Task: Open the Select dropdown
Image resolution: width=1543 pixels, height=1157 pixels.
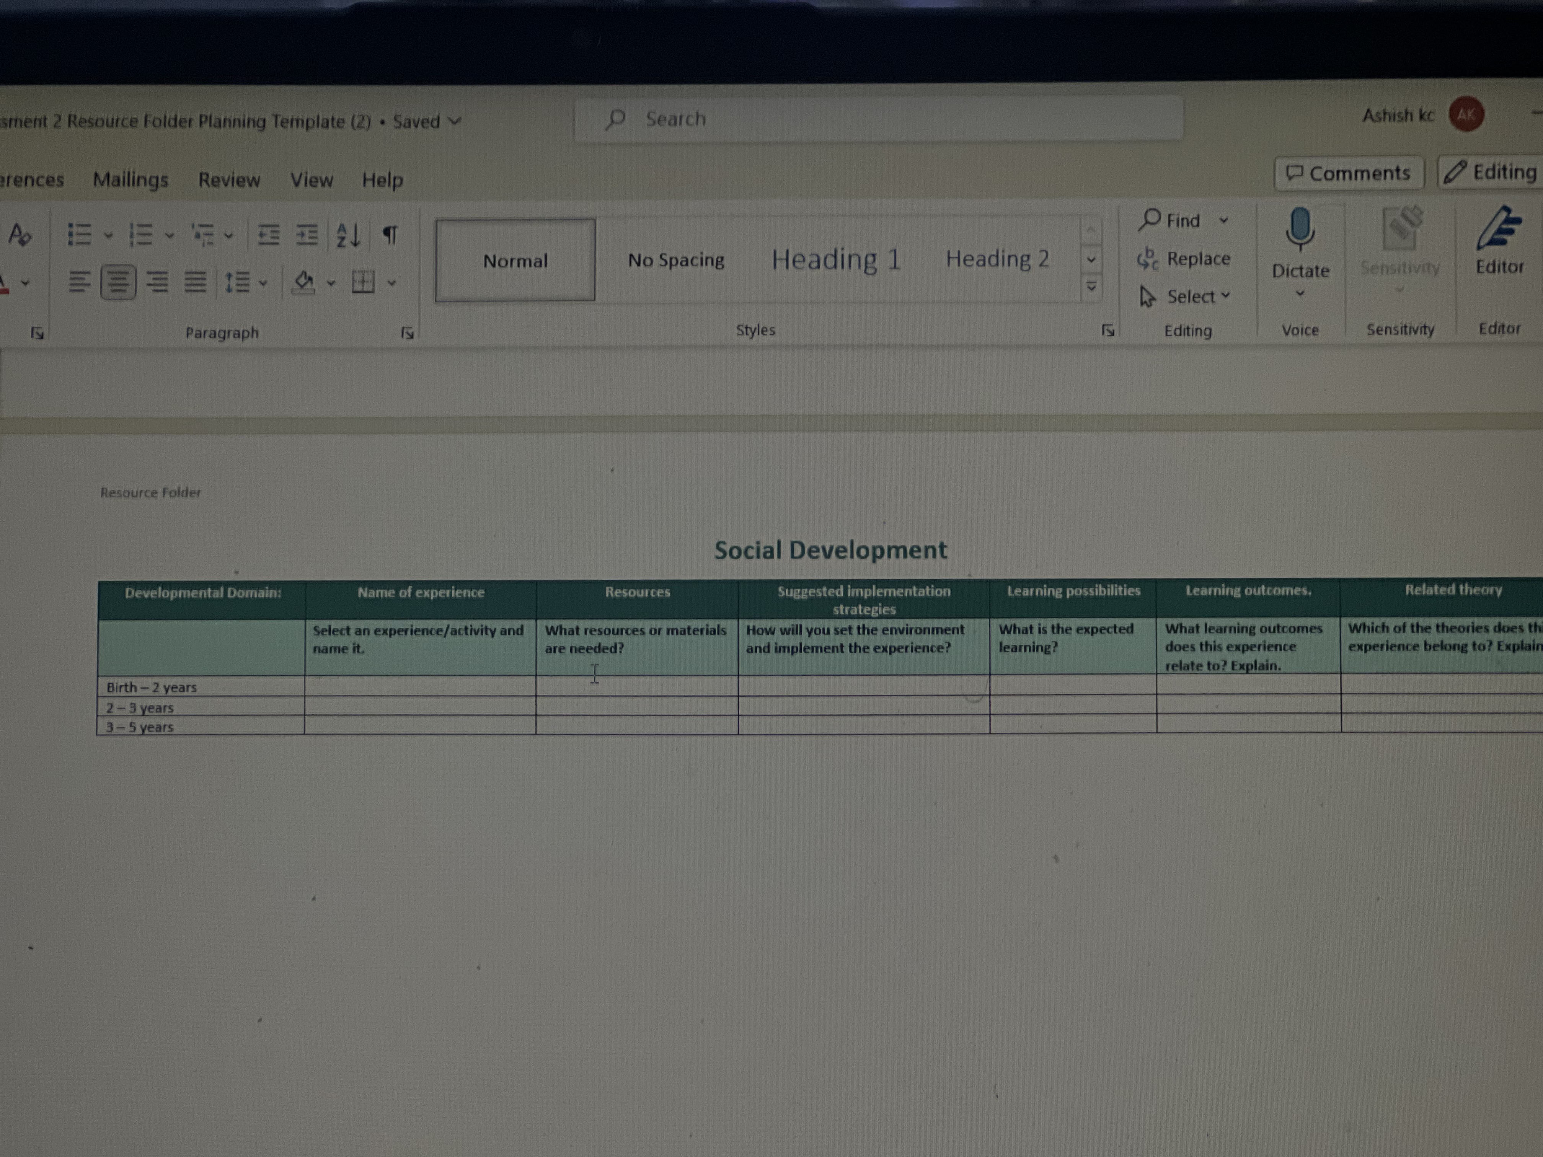Action: point(1191,297)
